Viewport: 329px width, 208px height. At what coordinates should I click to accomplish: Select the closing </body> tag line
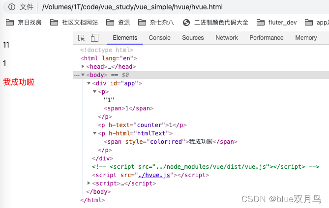click(x=98, y=192)
